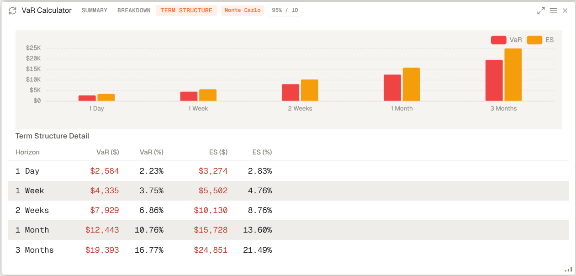The width and height of the screenshot is (576, 276).
Task: Click the 2.23% VaR percentage
Action: click(151, 171)
